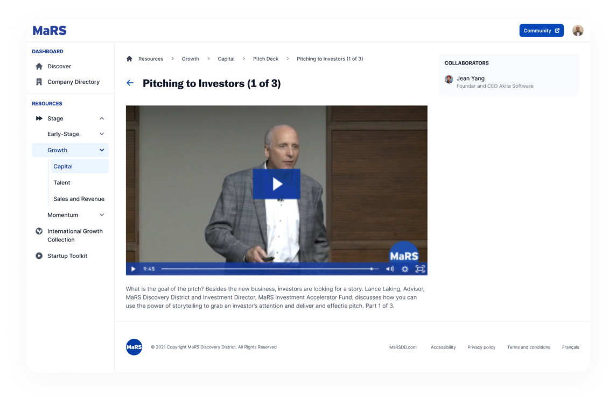
Task: Select Capital under Growth
Action: point(79,166)
